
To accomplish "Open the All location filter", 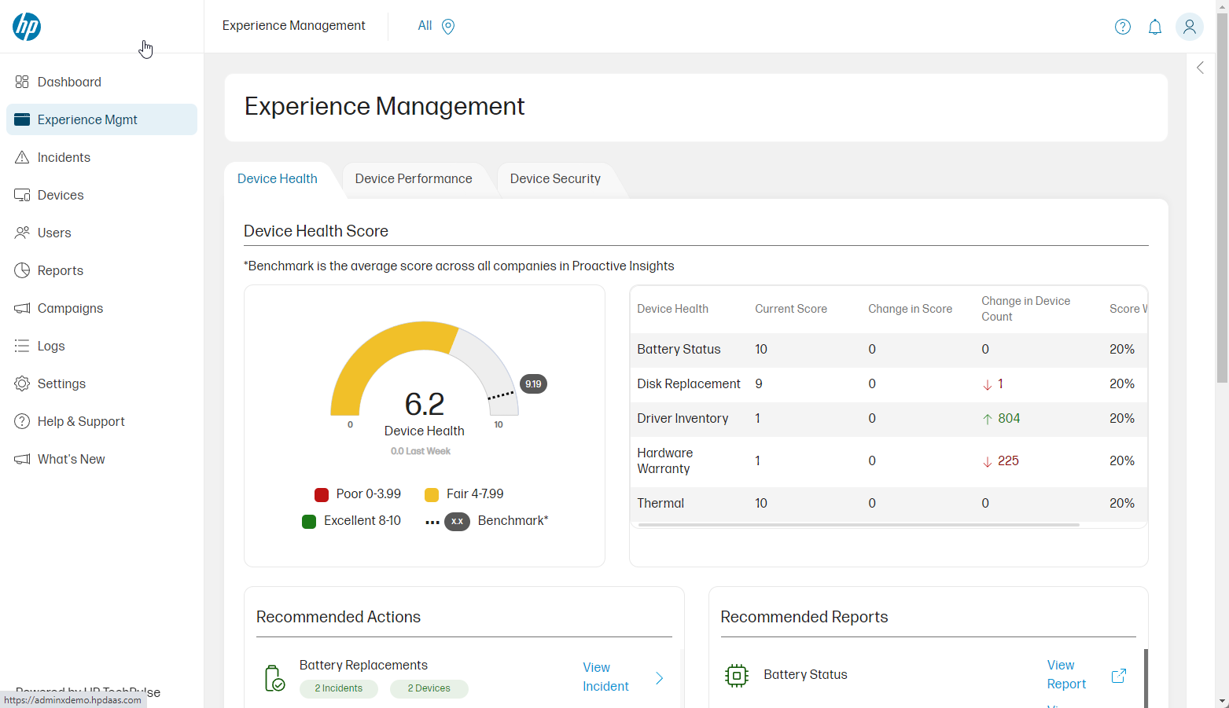I will pos(435,25).
